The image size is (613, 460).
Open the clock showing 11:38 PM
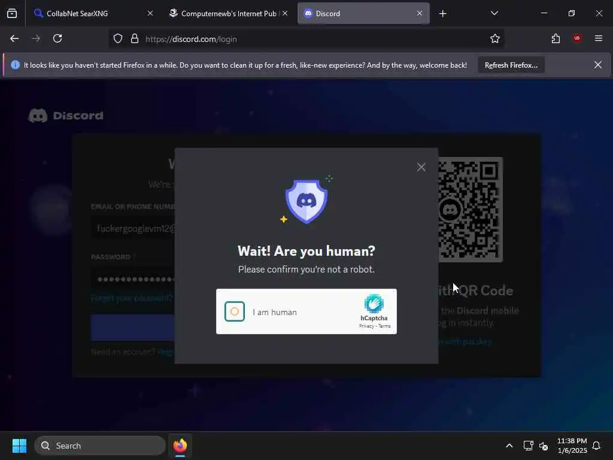click(x=572, y=446)
